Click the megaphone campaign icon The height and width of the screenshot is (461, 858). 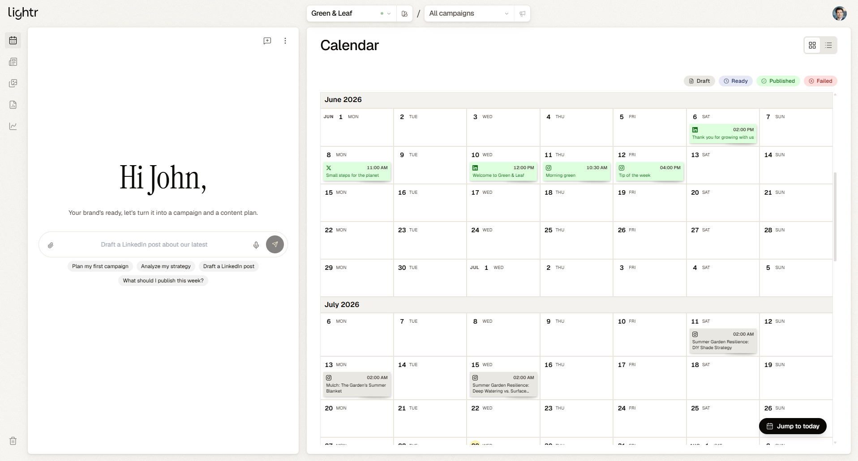pyautogui.click(x=522, y=13)
